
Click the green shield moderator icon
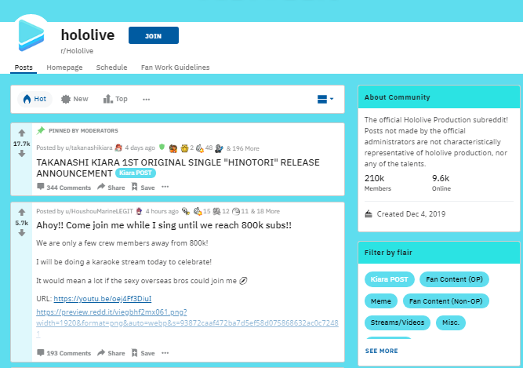click(162, 147)
